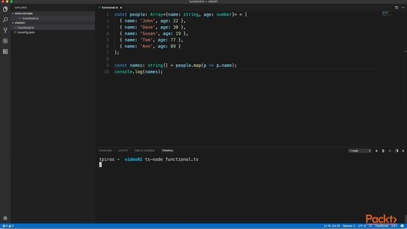
Task: Change end of line sequence LF
Action: coord(370,226)
